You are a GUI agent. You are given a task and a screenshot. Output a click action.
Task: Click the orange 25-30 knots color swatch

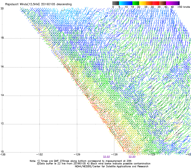(x=149, y=3)
